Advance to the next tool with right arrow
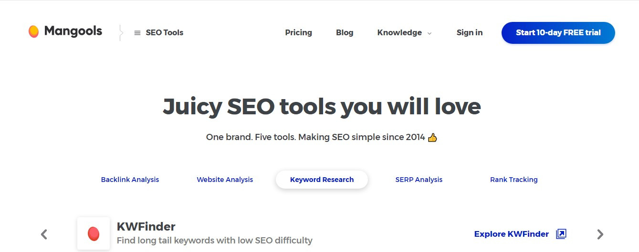639x252 pixels. click(600, 234)
